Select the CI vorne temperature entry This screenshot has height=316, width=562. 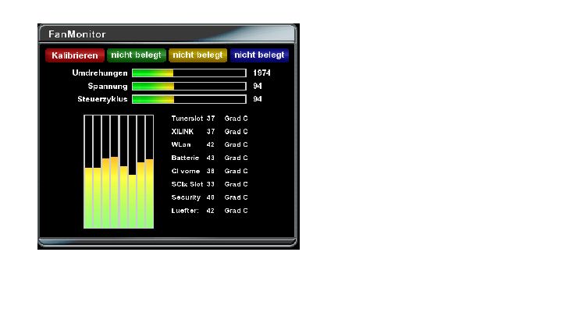click(209, 171)
